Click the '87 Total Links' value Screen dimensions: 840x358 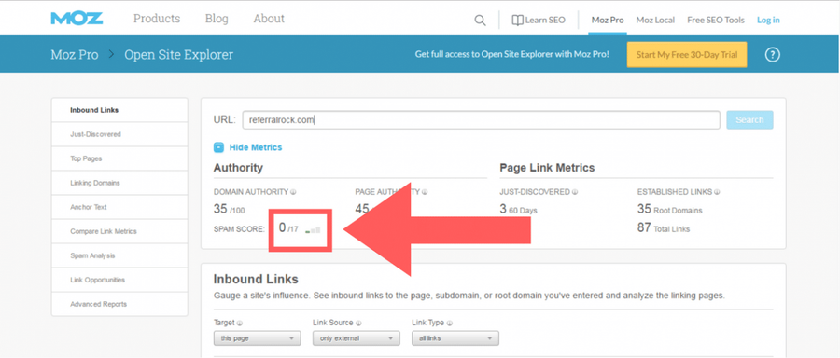tap(664, 228)
